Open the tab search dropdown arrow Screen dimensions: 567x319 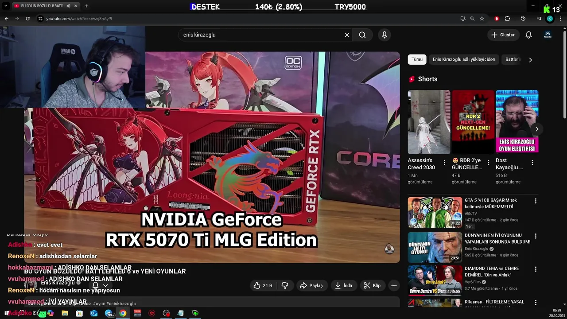[x=6, y=6]
